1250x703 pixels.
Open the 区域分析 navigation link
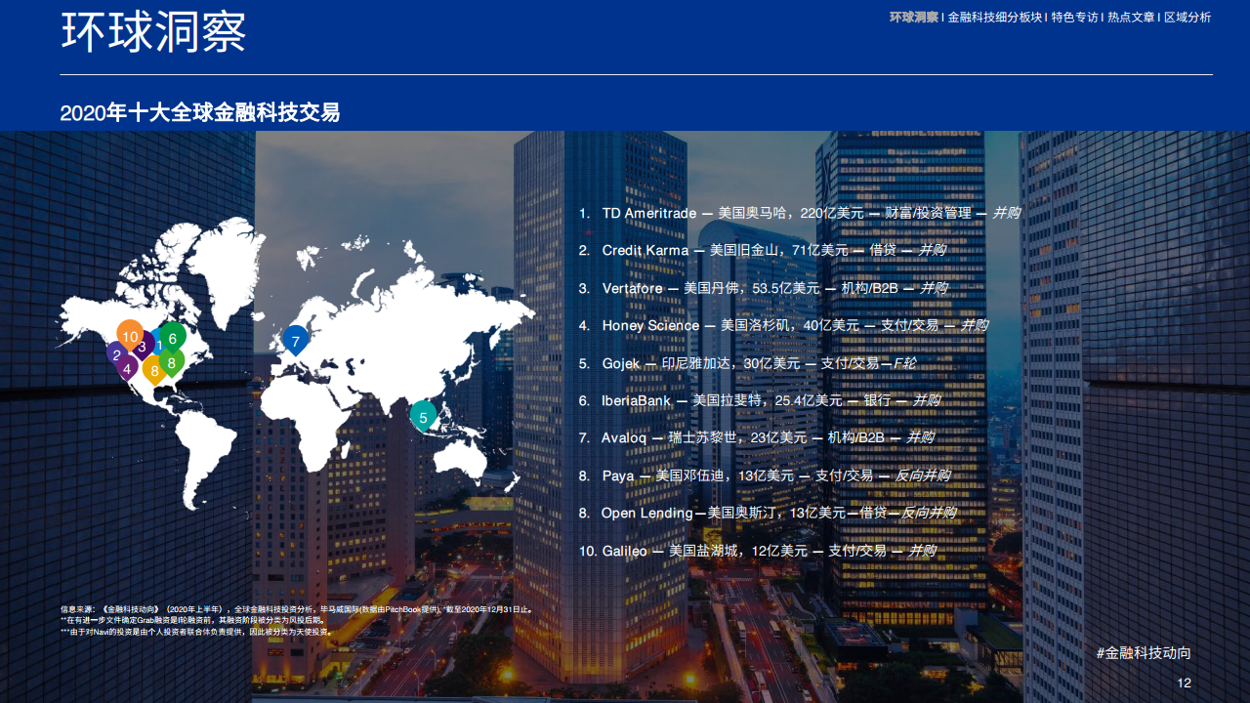click(x=1187, y=17)
